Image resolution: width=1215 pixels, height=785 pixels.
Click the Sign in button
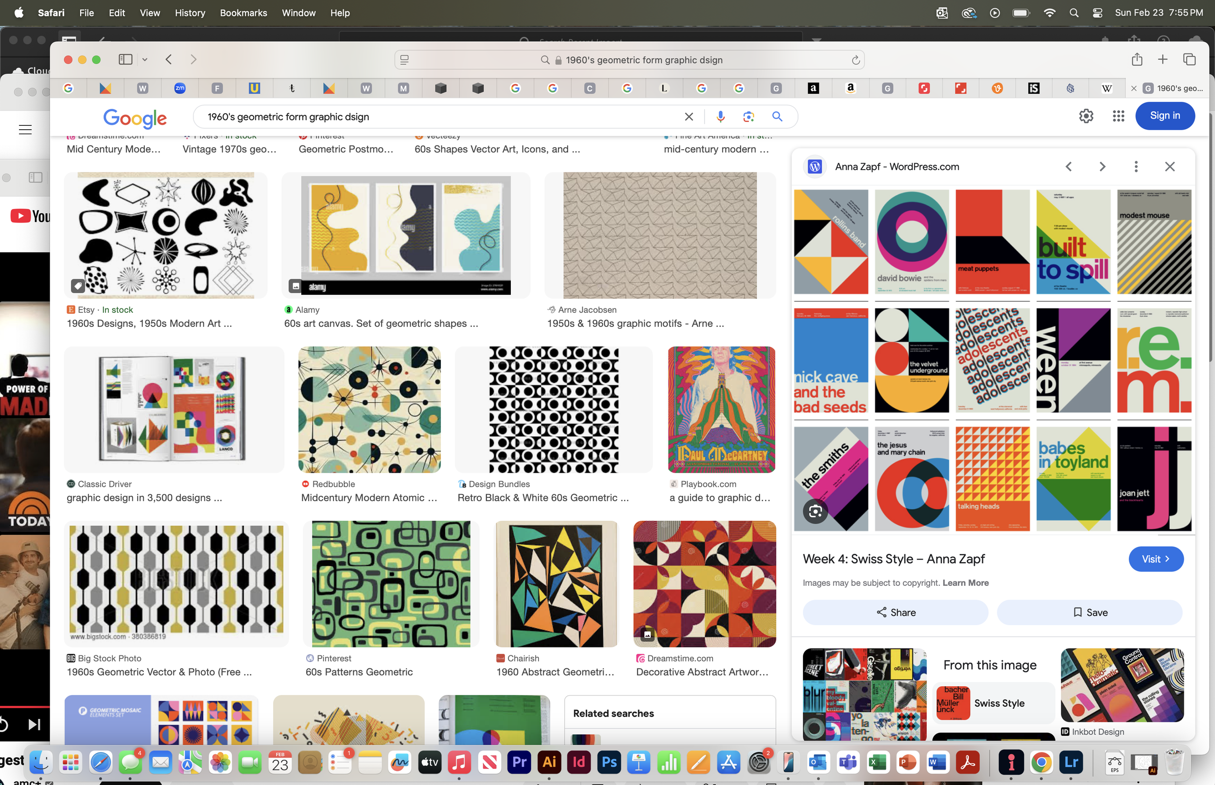tap(1164, 116)
